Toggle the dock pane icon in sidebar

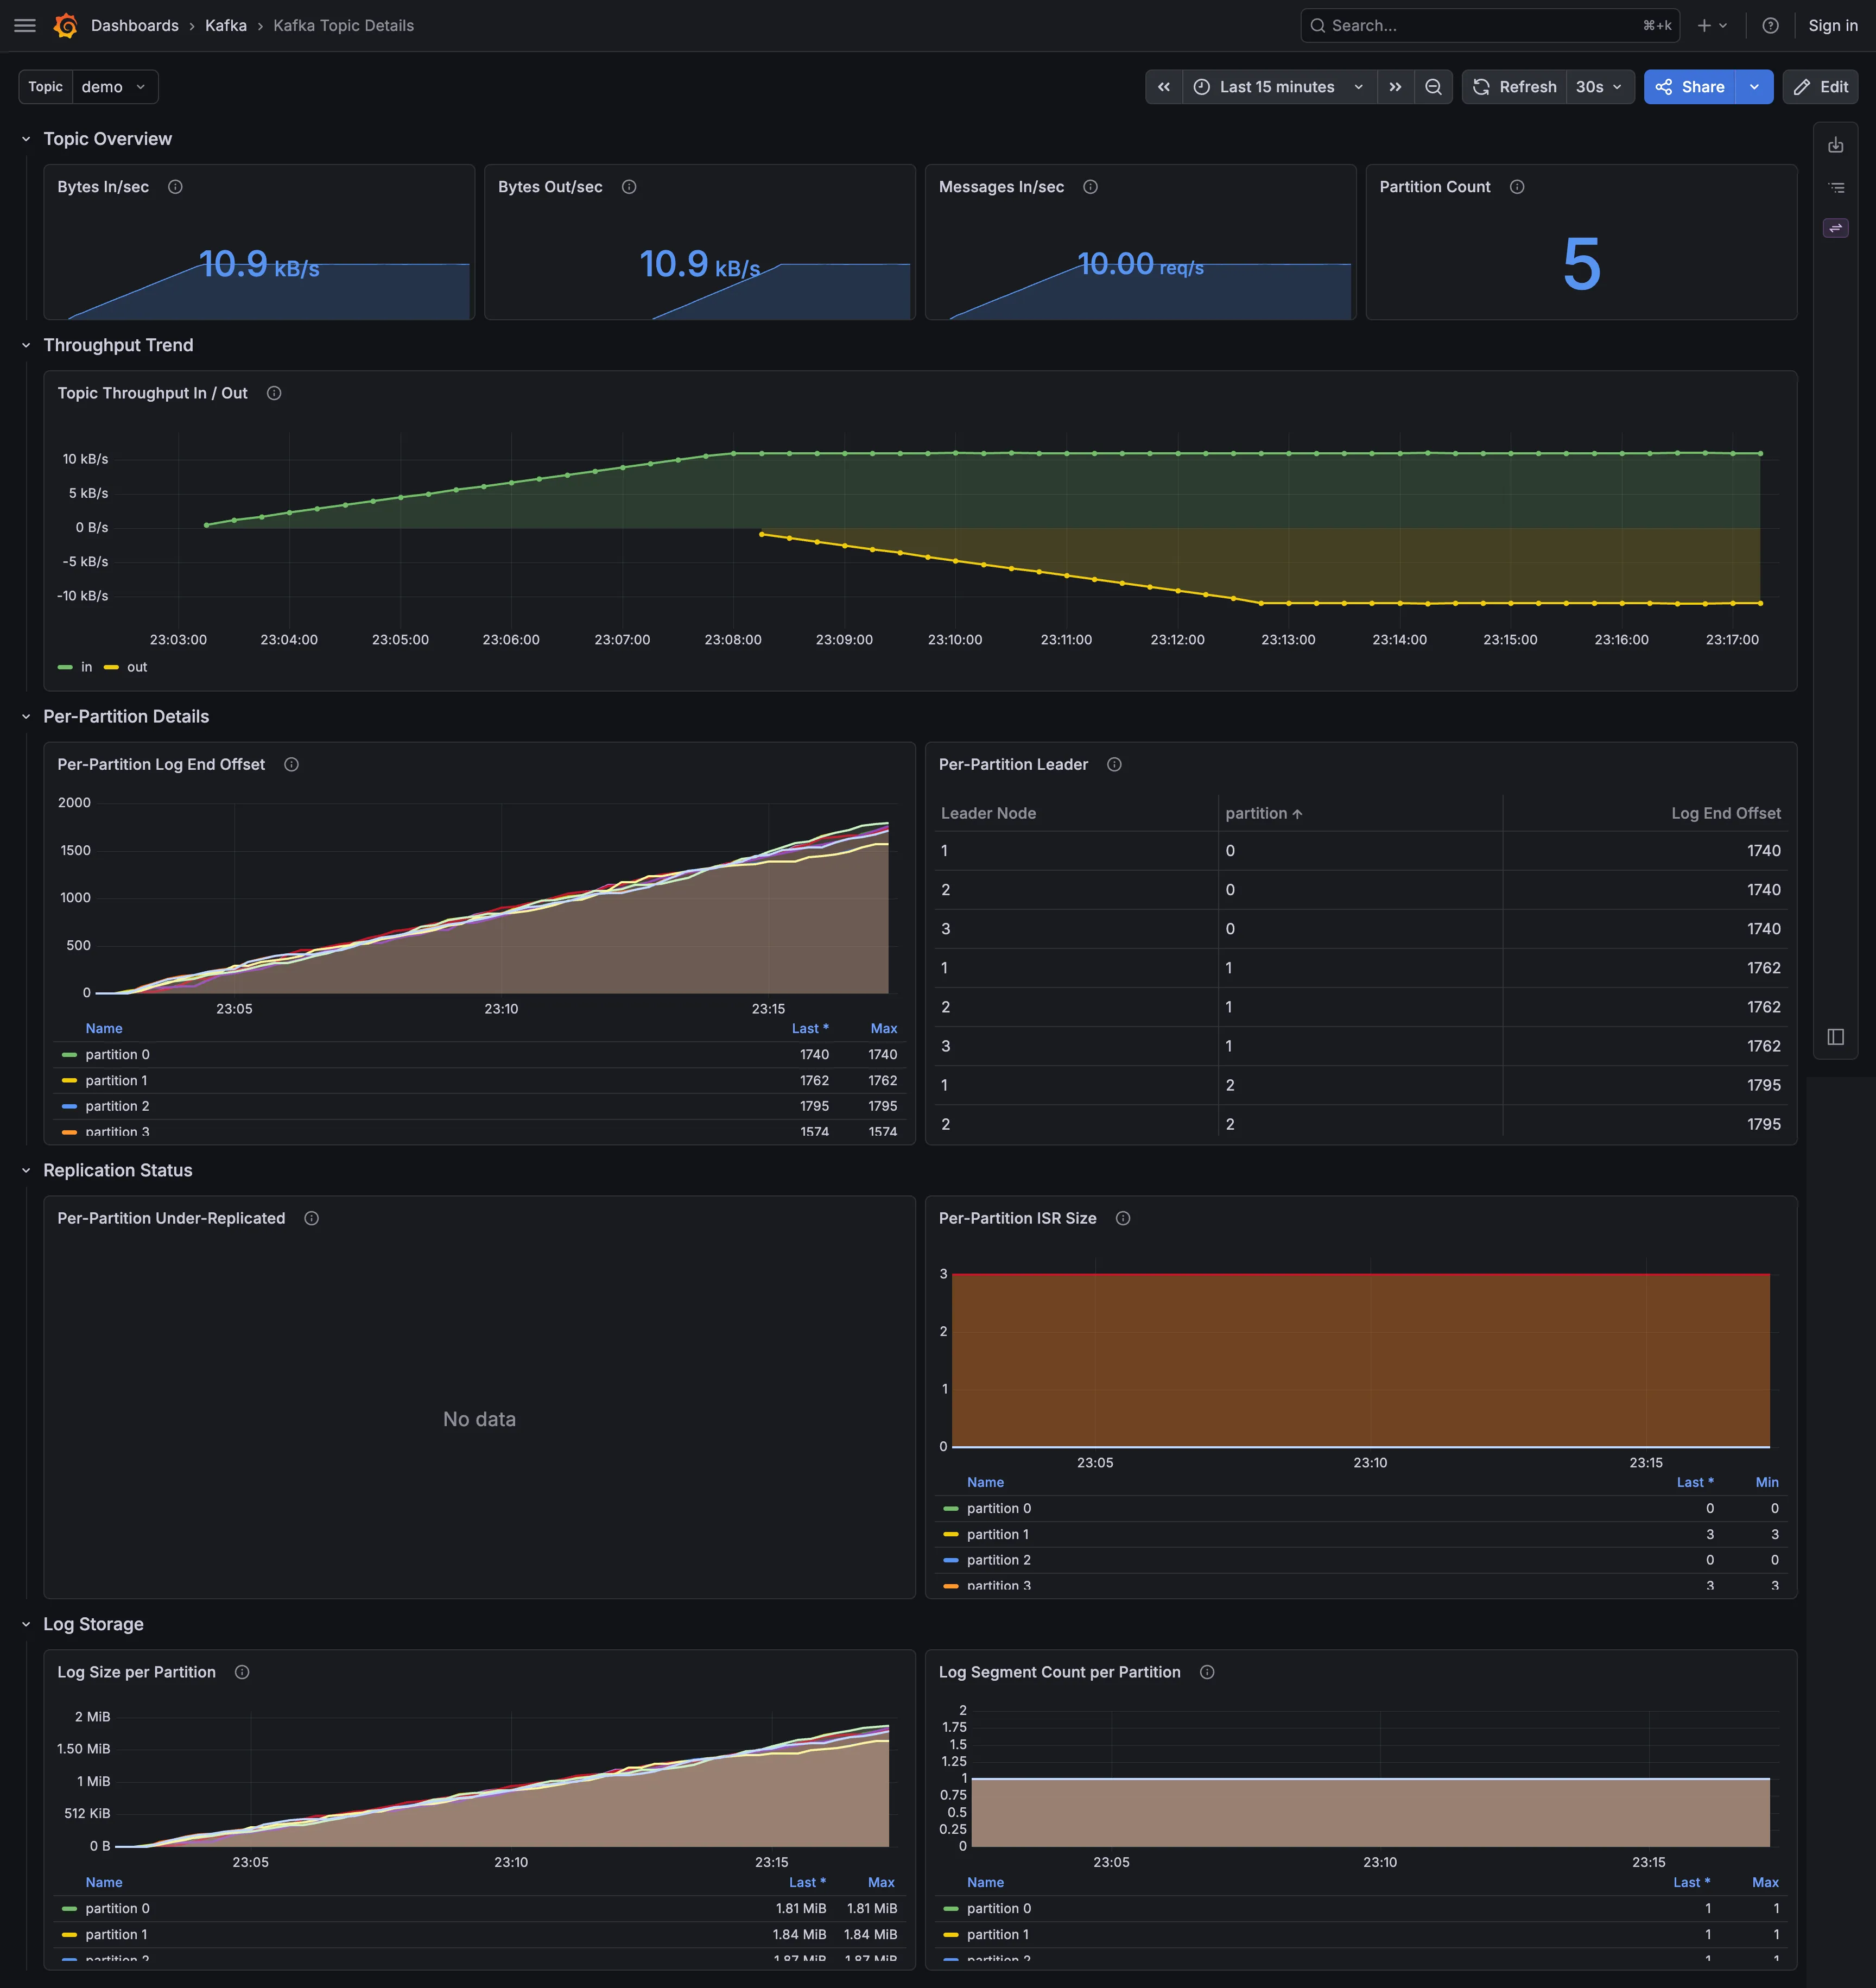coord(1836,1037)
